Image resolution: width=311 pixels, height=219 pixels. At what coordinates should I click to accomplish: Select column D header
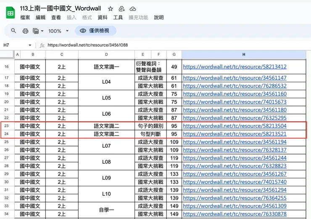[106, 55]
